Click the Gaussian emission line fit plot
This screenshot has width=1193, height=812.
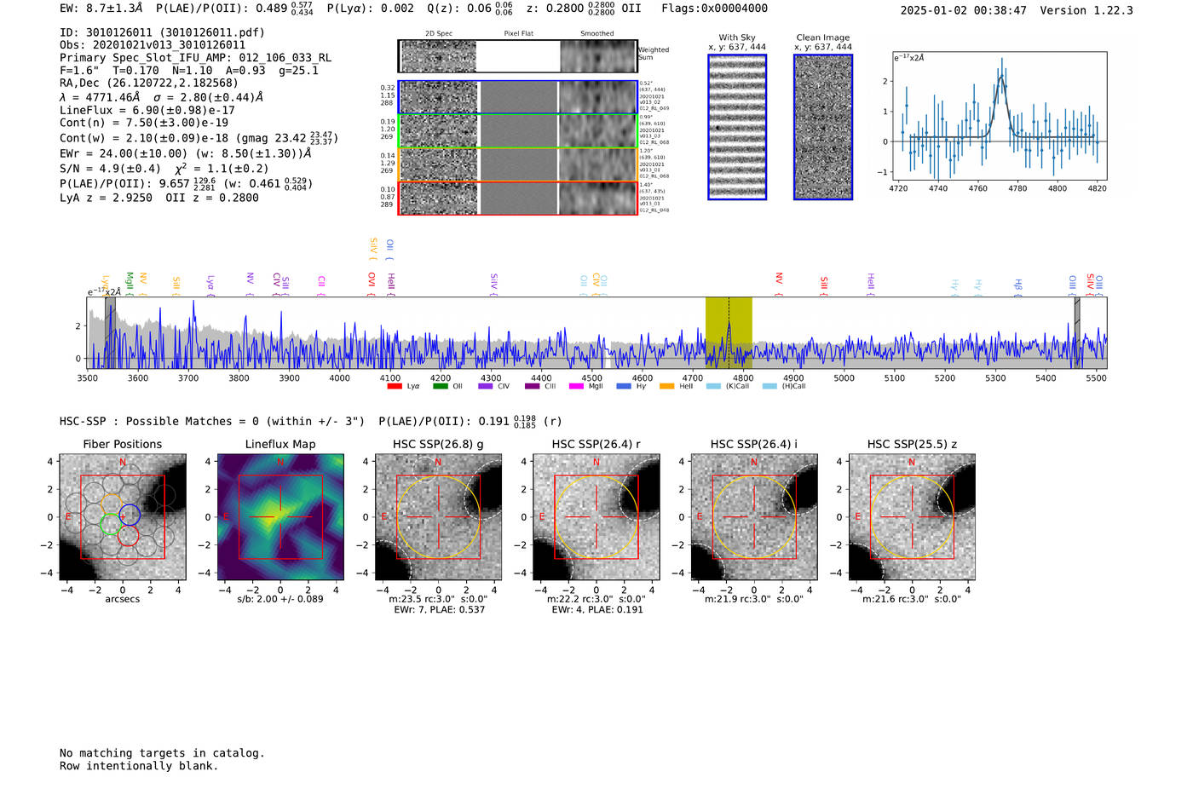tap(999, 117)
